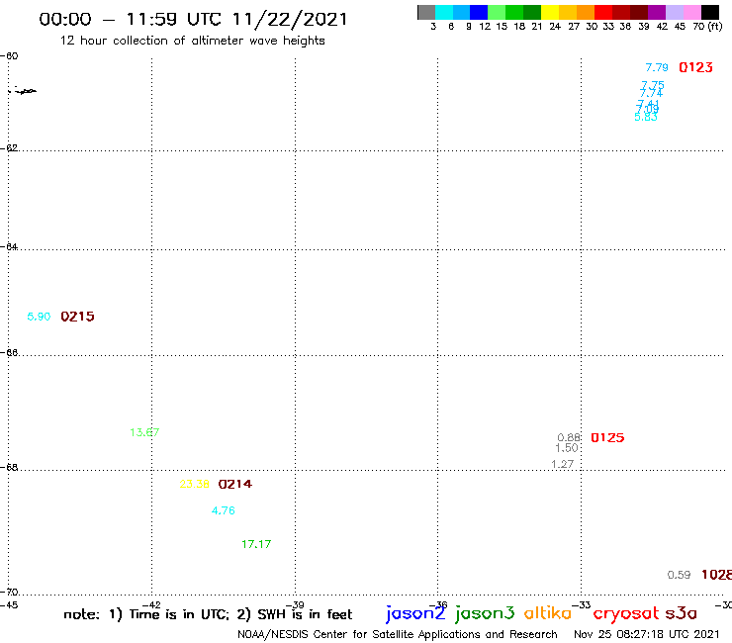Click the gray wave height value 0.88
The height and width of the screenshot is (643, 732).
pyautogui.click(x=569, y=438)
